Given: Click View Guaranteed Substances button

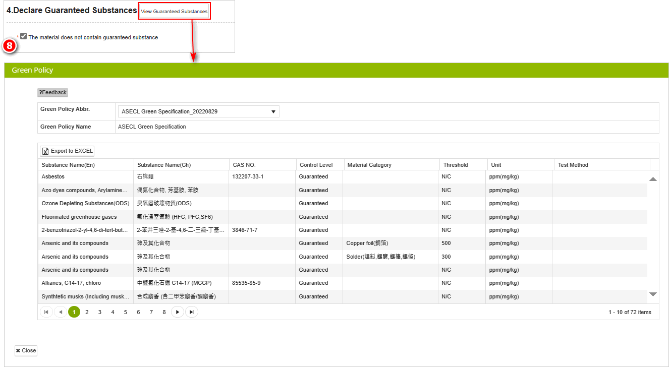Looking at the screenshot, I should point(174,11).
